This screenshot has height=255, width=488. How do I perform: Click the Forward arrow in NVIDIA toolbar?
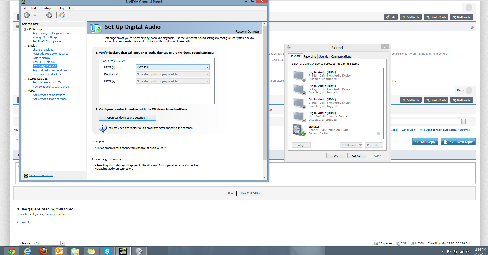pyautogui.click(x=49, y=15)
